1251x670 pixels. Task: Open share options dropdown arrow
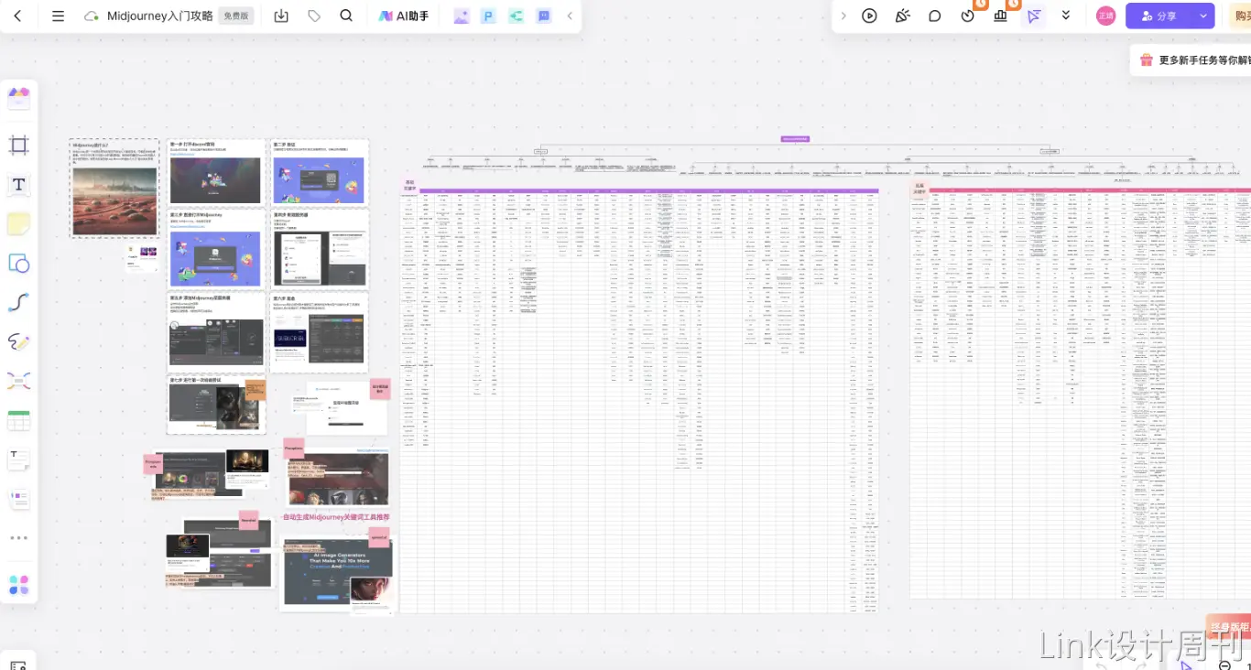tap(1202, 16)
